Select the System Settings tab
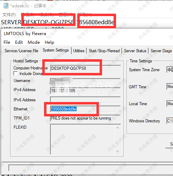Image resolution: width=173 pixels, height=176 pixels. 56,50
